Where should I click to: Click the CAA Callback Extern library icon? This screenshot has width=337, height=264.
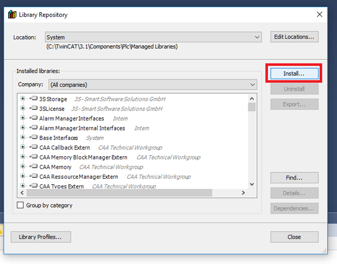[34, 147]
